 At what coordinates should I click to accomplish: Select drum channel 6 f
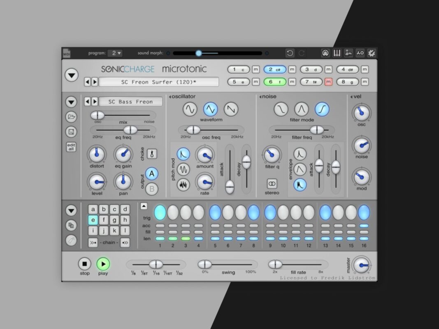[x=275, y=82]
